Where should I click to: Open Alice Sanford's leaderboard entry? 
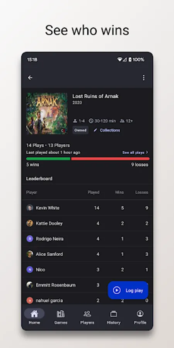[x=87, y=254]
